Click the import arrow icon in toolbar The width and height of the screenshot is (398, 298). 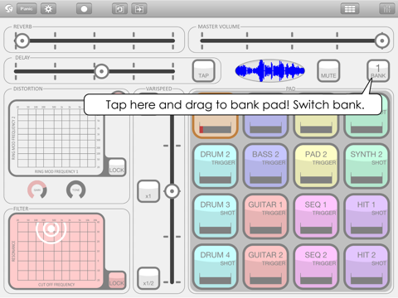(x=139, y=9)
